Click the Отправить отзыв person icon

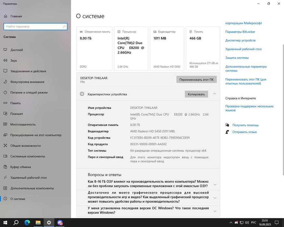point(227,132)
